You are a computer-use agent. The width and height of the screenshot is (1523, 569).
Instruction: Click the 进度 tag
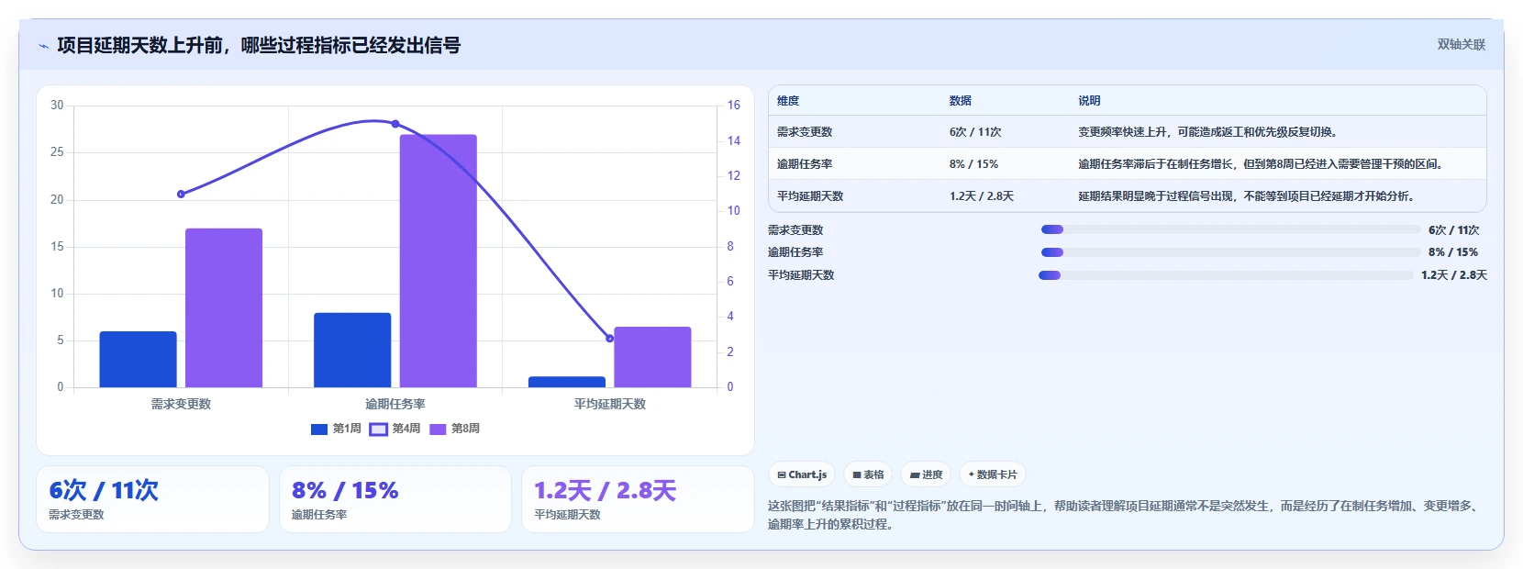[x=926, y=474]
